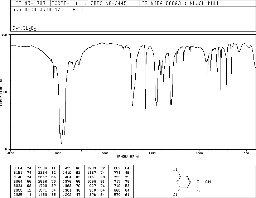Click peak table entry 2667
Image resolution: width=256 pixels, height=198 pixels.
[43, 177]
